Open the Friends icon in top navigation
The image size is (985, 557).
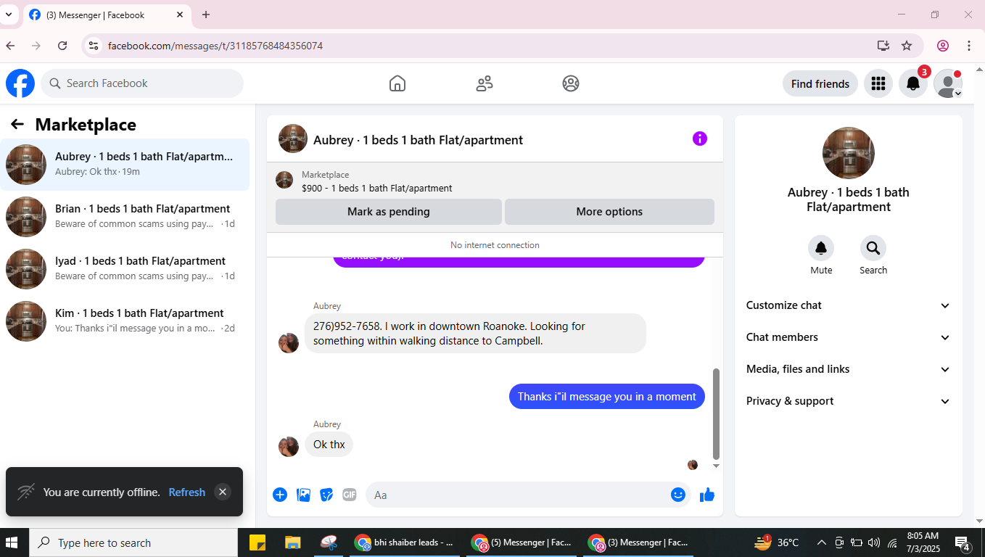click(x=485, y=83)
